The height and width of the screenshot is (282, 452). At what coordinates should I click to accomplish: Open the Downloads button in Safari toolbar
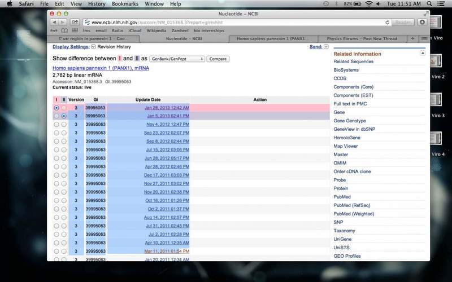[422, 22]
